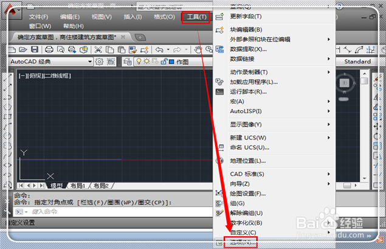Open the 3D Print icon
This screenshot has height=249, width=386.
click(x=84, y=49)
